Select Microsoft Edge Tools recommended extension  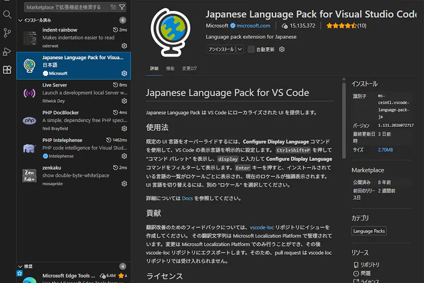[x=73, y=277]
